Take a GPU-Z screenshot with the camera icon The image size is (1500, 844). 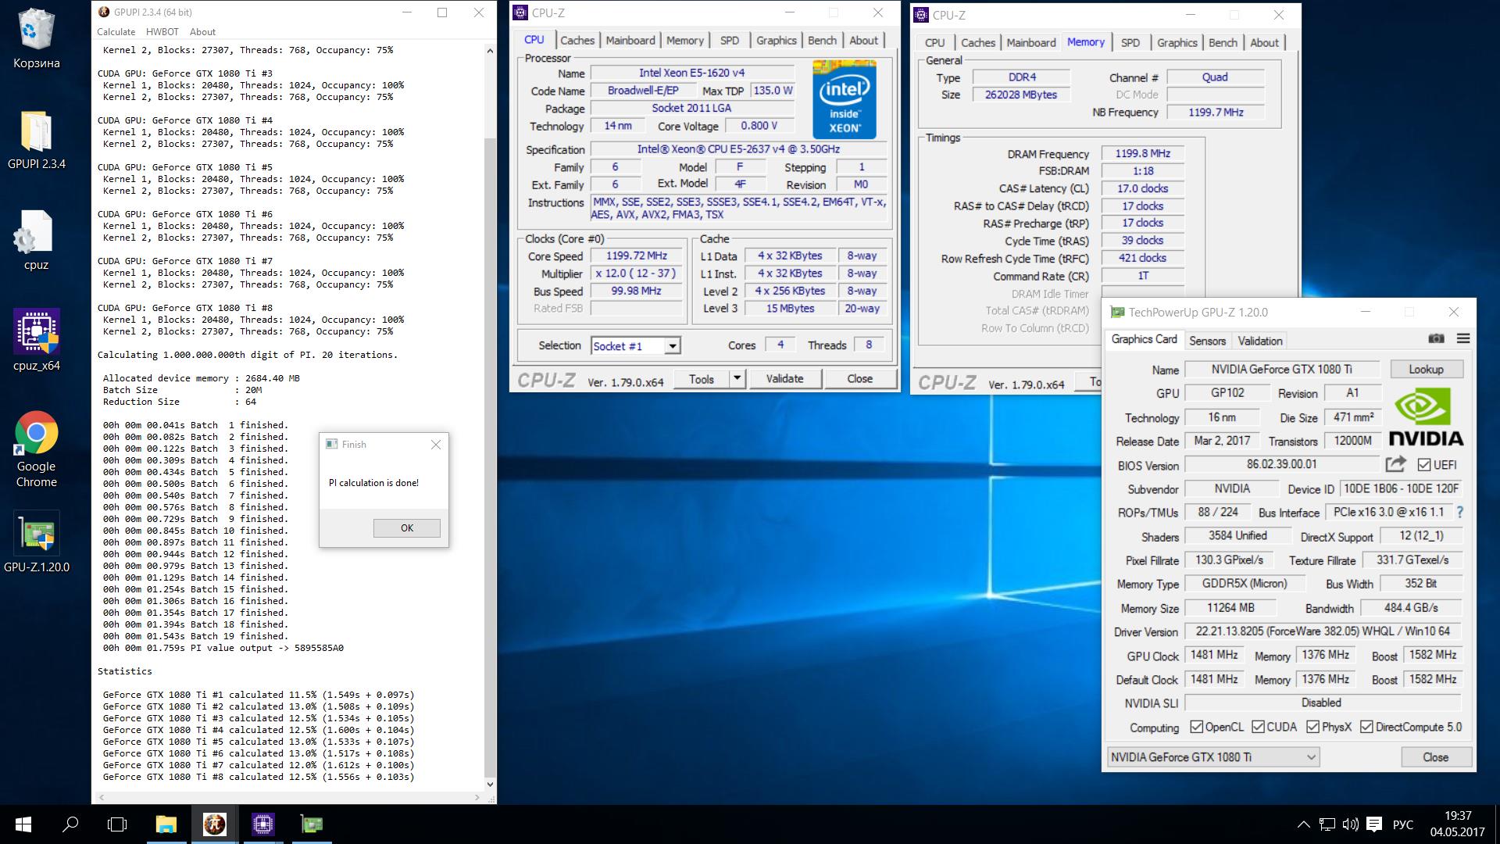click(x=1436, y=338)
